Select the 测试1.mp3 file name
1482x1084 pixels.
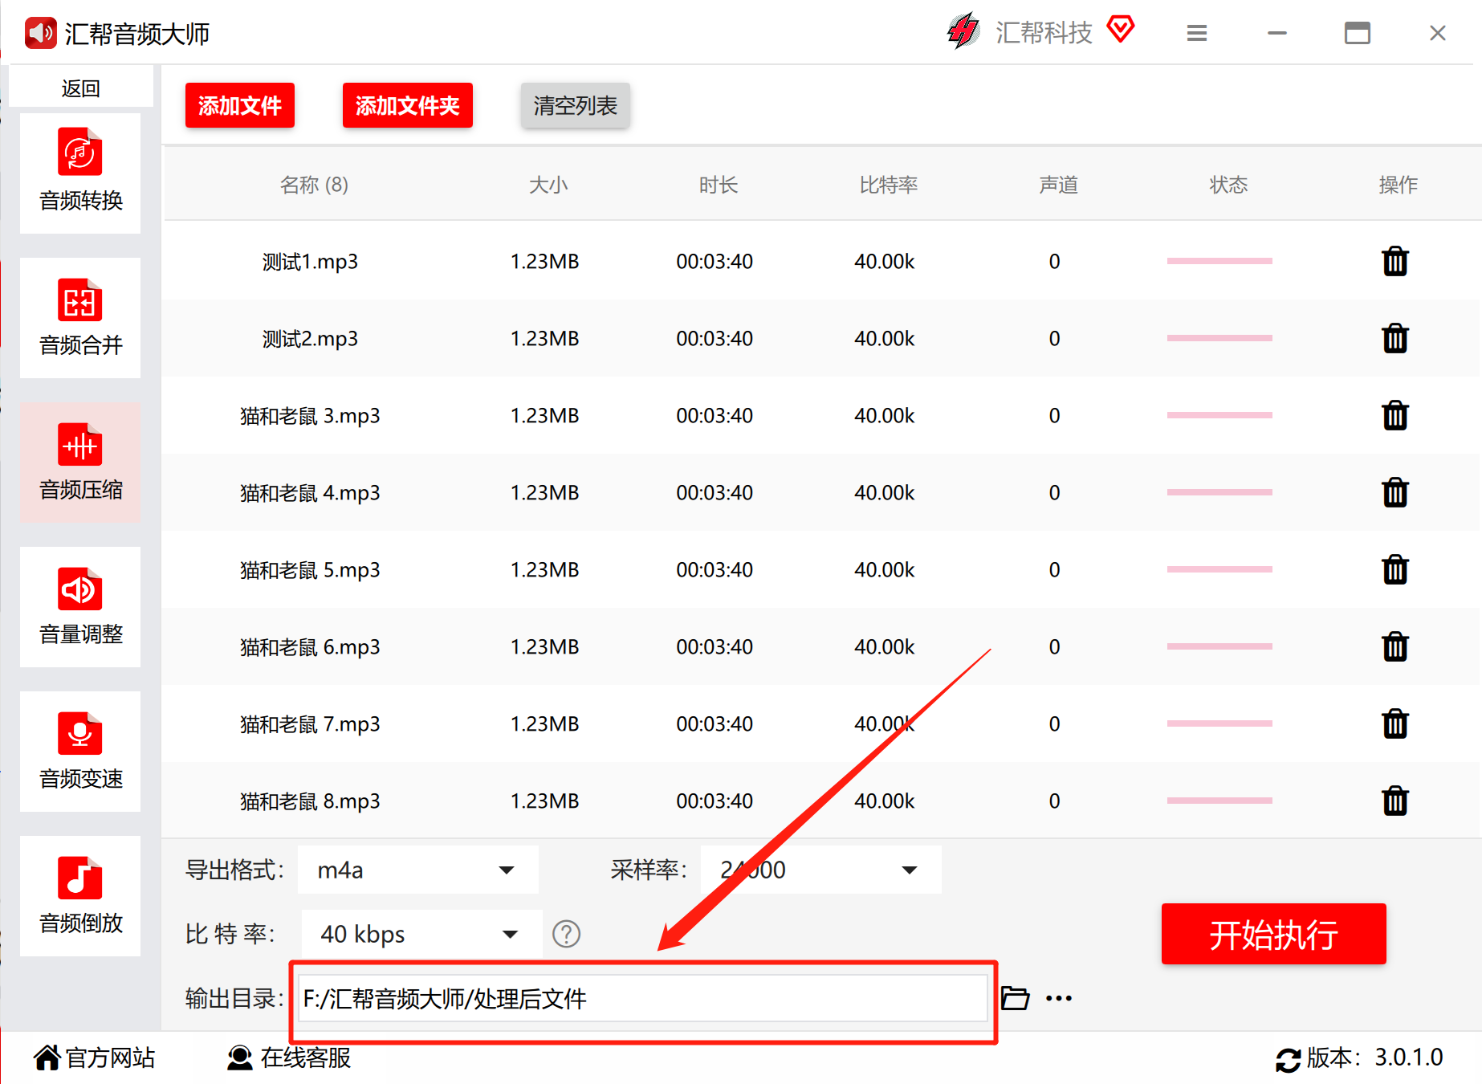point(310,261)
